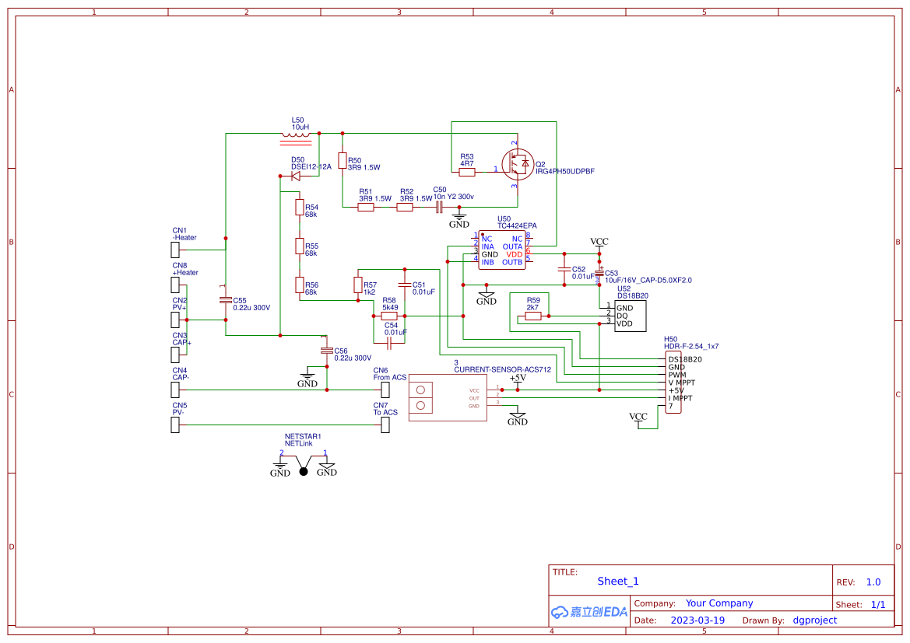
Task: Click the R53 4R7 gate resistor
Action: coord(466,172)
